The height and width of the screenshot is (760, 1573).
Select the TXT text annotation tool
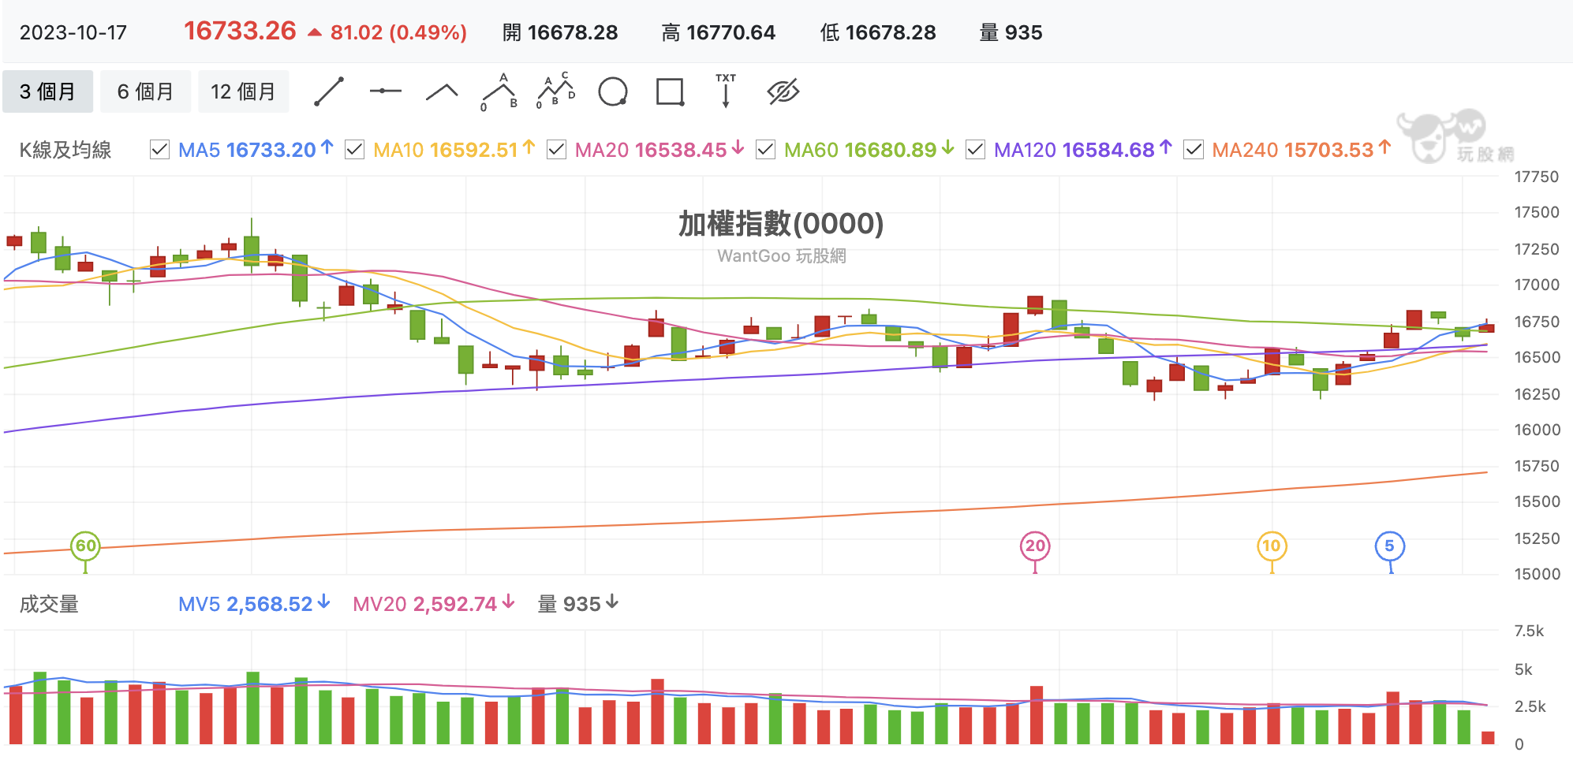tap(726, 91)
